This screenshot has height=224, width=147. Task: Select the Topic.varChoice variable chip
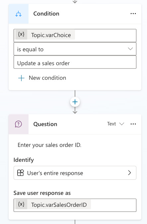[45, 34]
